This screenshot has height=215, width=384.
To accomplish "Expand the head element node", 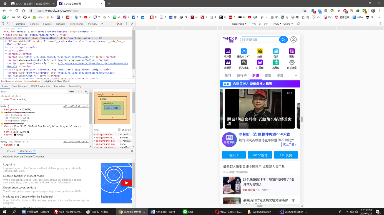I will click(x=4, y=35).
